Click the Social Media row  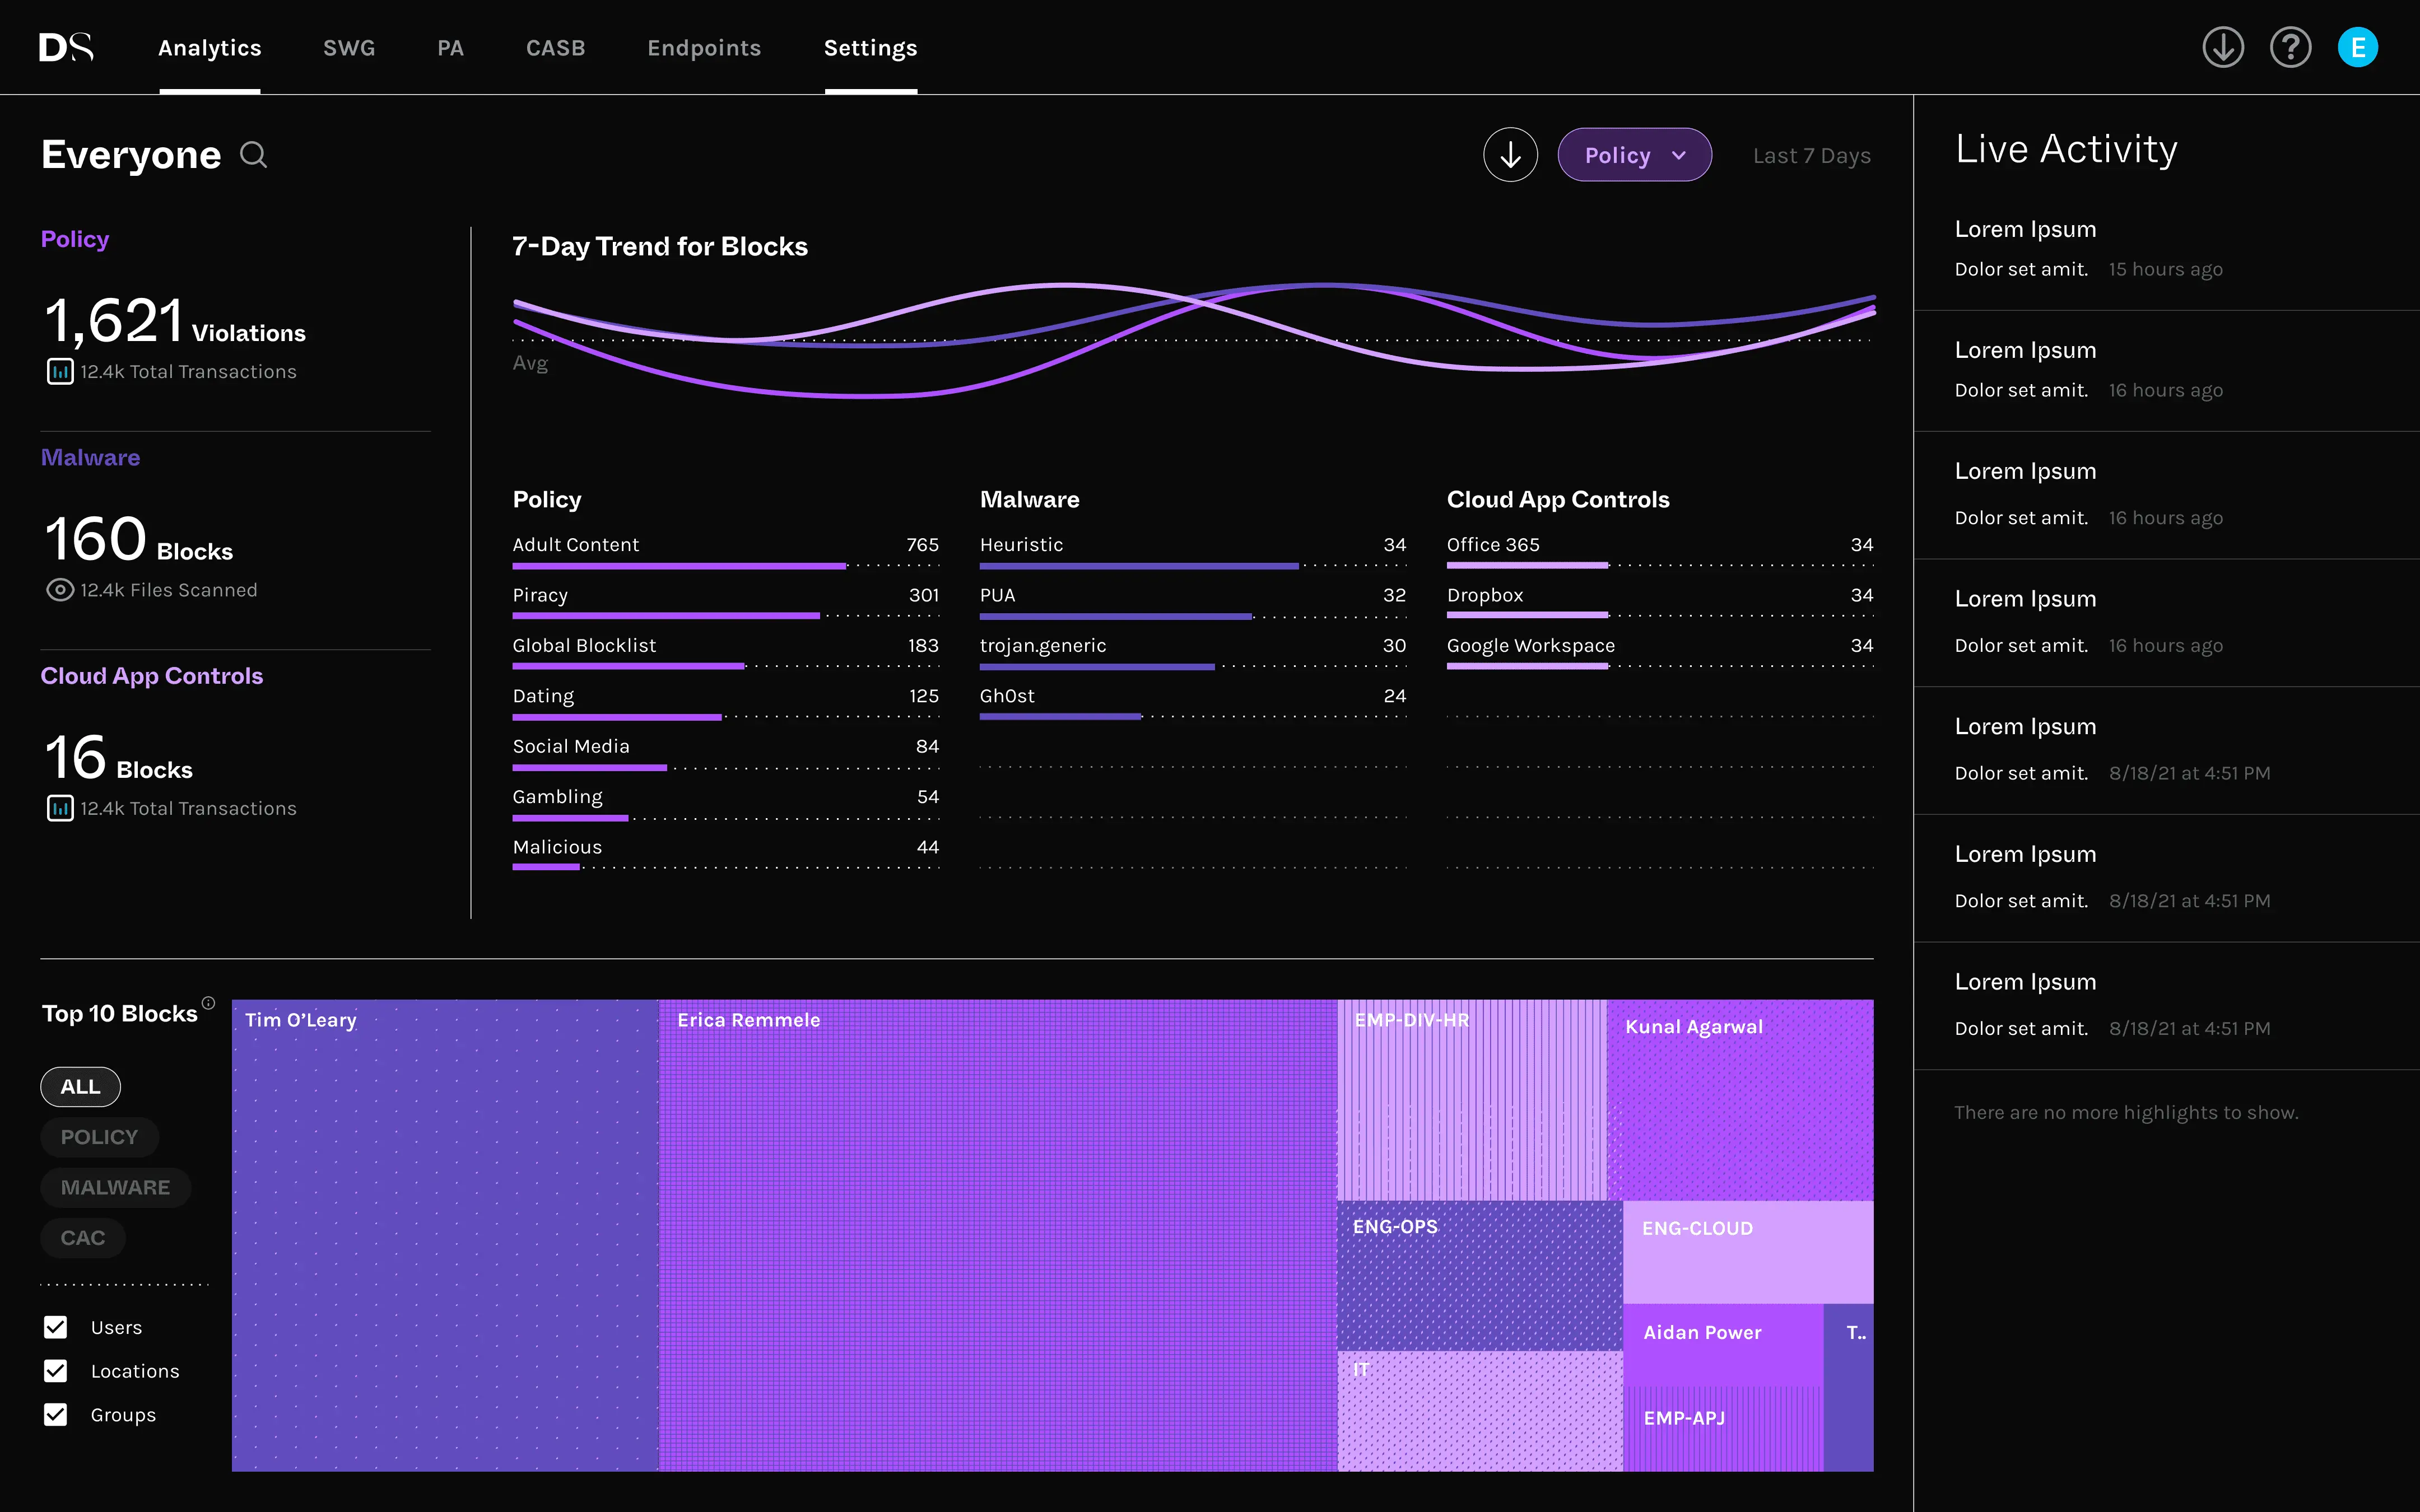pos(726,754)
